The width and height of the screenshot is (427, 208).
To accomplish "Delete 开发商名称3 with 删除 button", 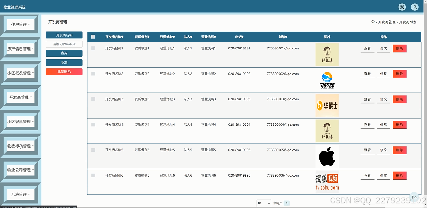I will click(399, 99).
